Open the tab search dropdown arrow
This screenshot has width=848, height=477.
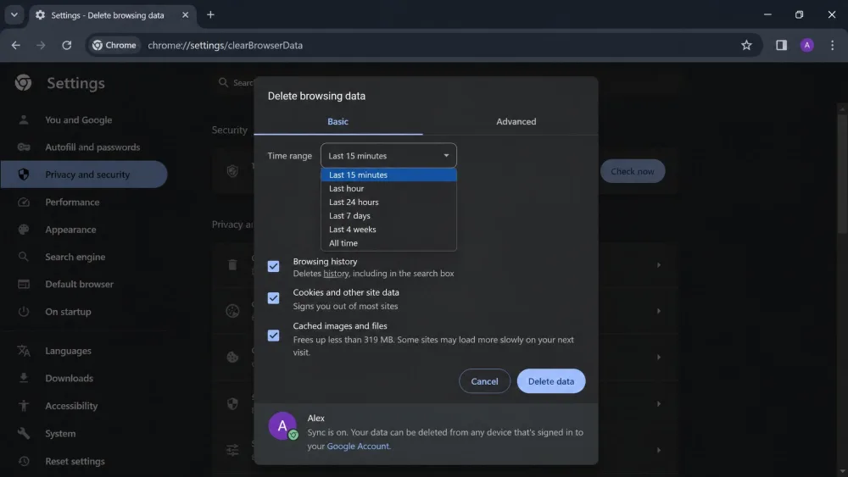[14, 14]
